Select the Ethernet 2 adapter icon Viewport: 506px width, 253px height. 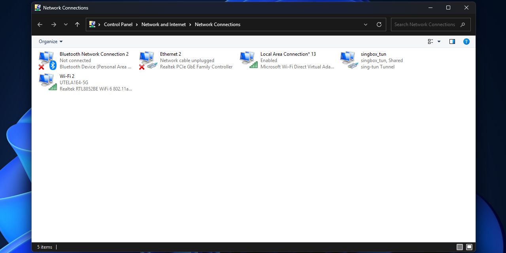click(x=148, y=60)
